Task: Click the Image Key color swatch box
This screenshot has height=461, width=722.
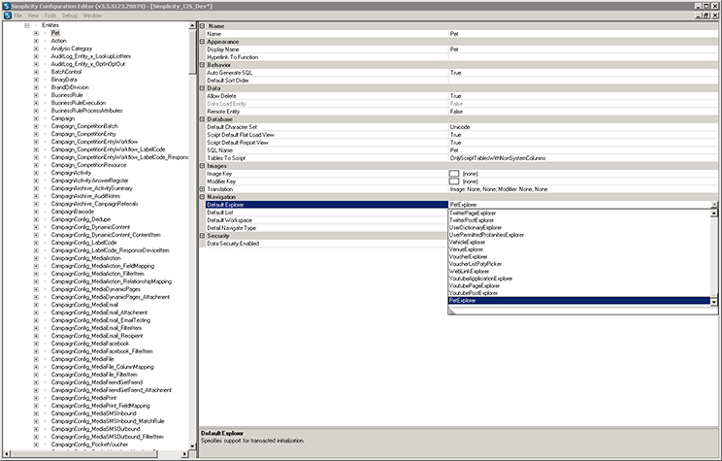Action: click(454, 174)
